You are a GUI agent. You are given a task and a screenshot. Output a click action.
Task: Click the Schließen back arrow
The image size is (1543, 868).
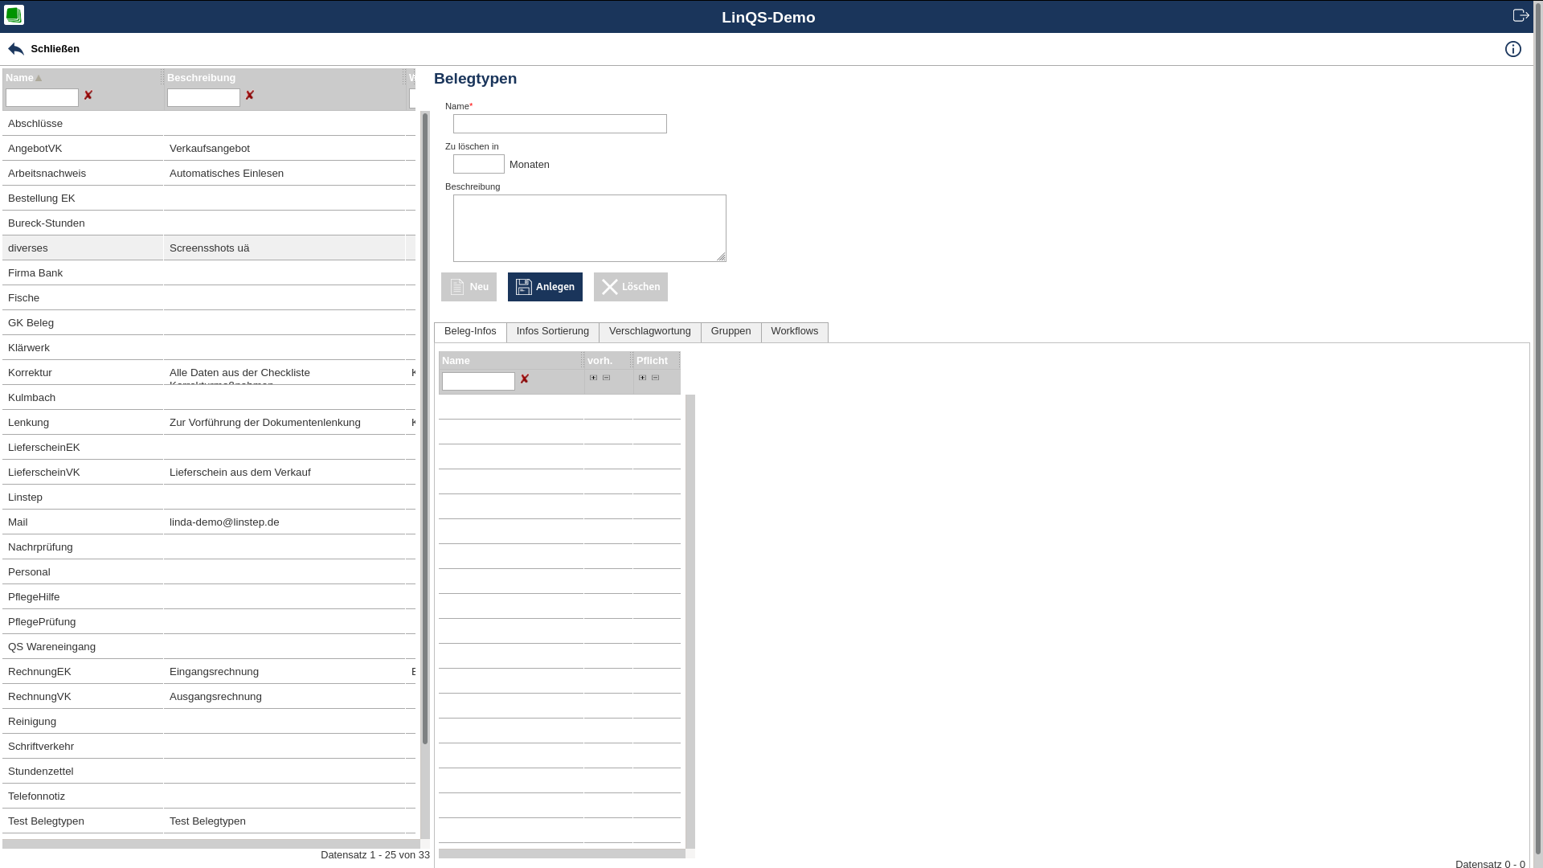pyautogui.click(x=16, y=49)
